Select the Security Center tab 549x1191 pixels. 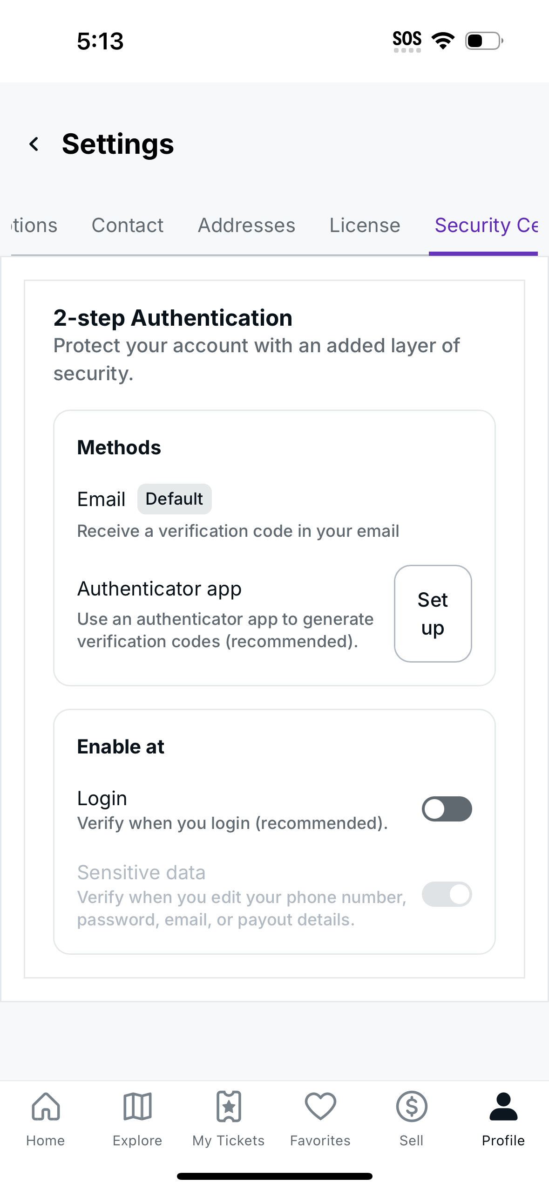pyautogui.click(x=486, y=226)
